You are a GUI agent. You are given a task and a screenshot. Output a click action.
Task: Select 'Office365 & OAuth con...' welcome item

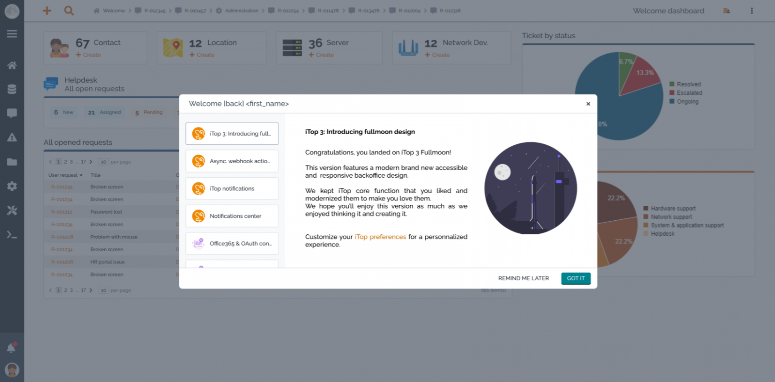(232, 244)
